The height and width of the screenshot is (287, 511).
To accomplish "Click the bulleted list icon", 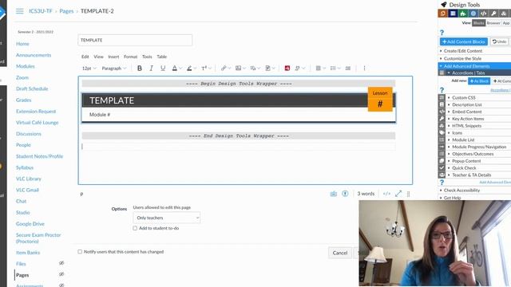I will pos(333,69).
